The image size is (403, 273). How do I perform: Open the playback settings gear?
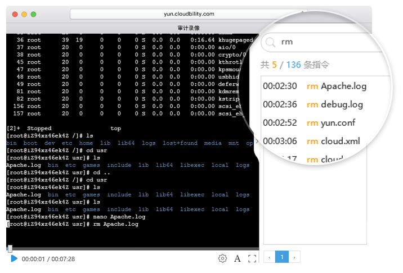[222, 258]
